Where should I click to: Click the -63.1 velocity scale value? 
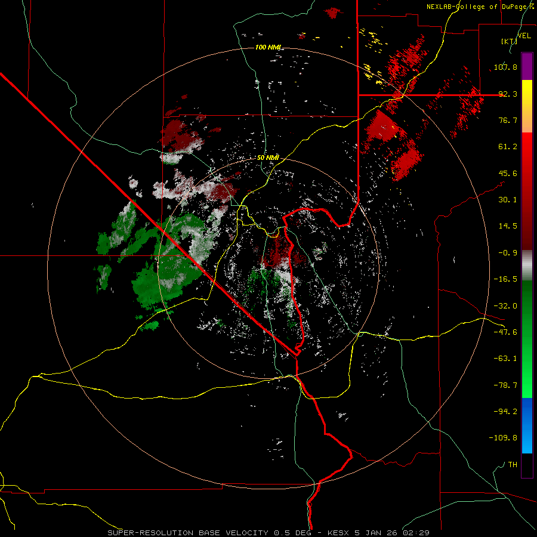(505, 359)
